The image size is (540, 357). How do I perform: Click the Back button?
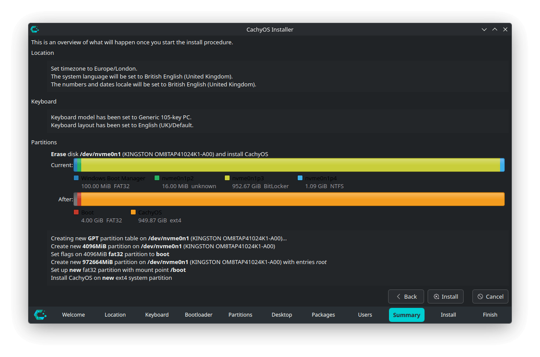tap(406, 296)
